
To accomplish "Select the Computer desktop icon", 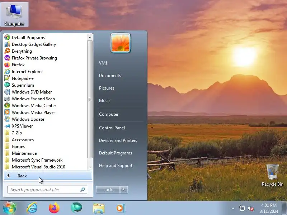I will 14,15.
